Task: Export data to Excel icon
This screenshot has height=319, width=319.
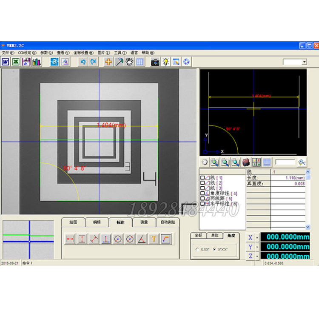Action: pyautogui.click(x=16, y=62)
